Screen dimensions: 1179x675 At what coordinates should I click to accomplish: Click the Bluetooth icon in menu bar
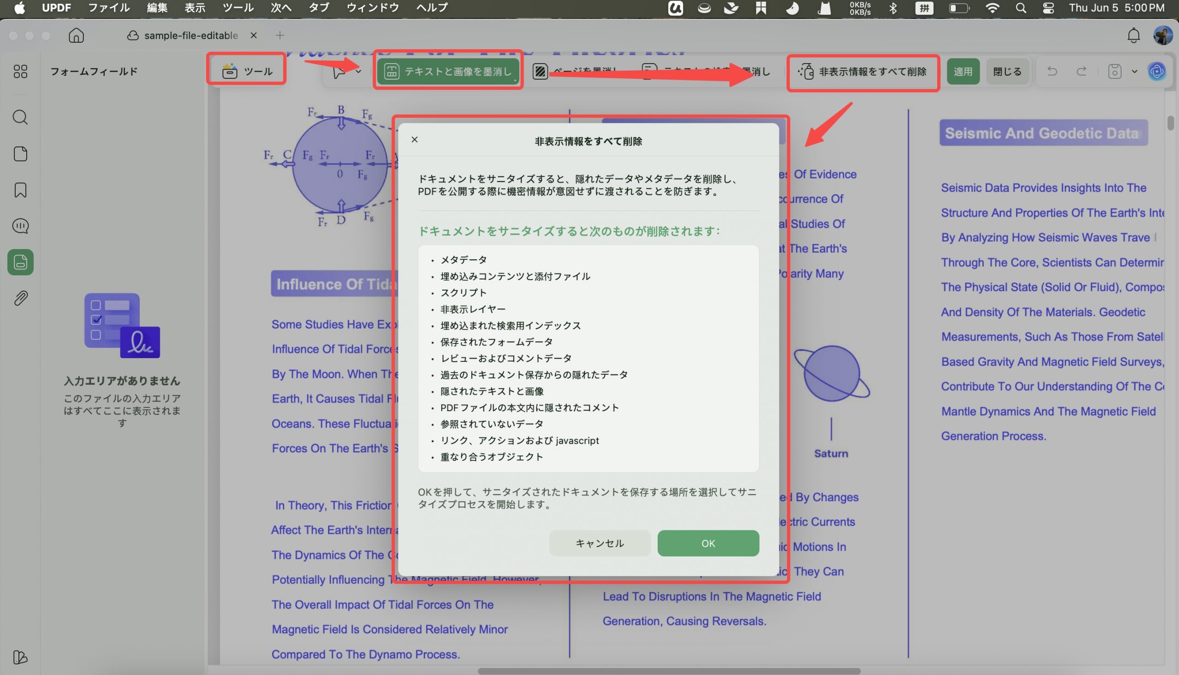(x=893, y=8)
